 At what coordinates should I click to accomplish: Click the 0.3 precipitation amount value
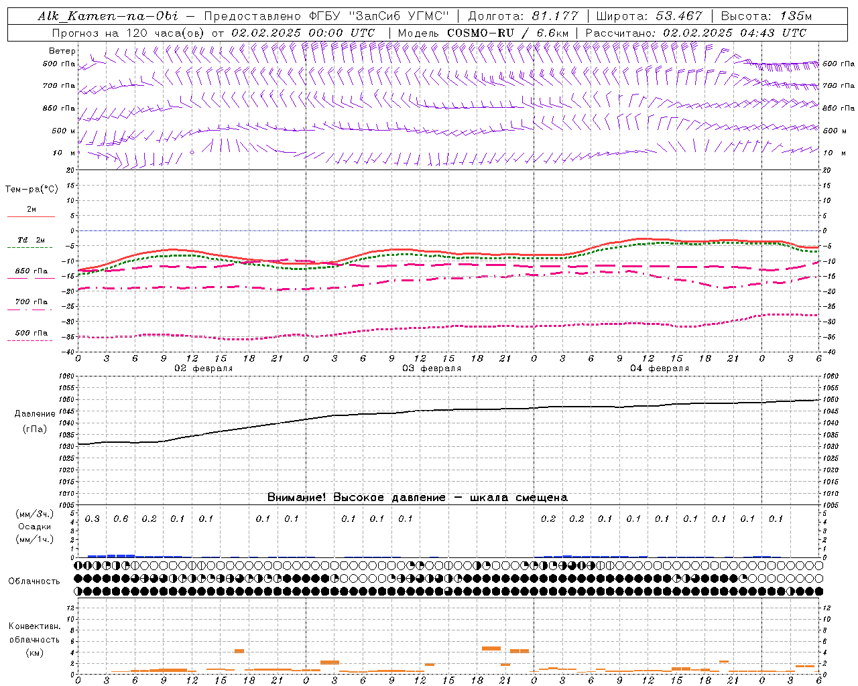coord(93,519)
